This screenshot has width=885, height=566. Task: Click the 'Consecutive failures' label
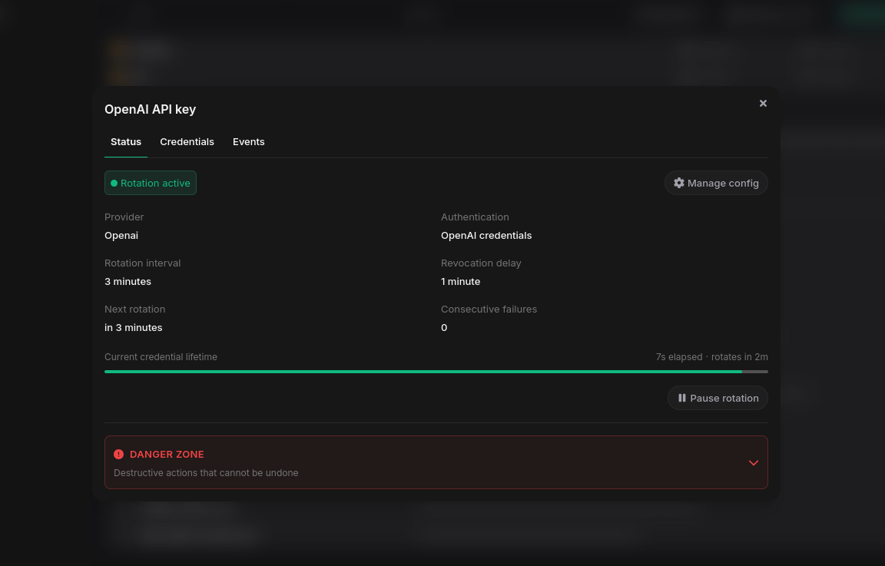(x=489, y=309)
